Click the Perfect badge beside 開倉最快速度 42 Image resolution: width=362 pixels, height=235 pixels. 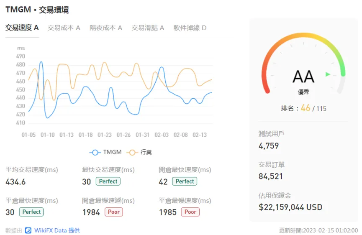click(x=185, y=181)
